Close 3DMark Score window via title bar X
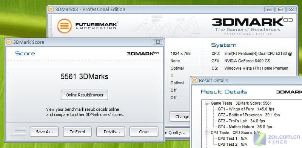Screen dimensions: 302x148 (158, 42)
